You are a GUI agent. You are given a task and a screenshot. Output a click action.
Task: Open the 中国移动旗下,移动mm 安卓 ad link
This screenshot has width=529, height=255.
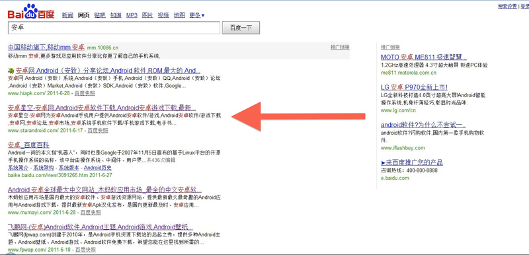pyautogui.click(x=46, y=47)
